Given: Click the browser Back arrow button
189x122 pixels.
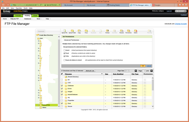Looking at the screenshot, I should coord(3,5).
